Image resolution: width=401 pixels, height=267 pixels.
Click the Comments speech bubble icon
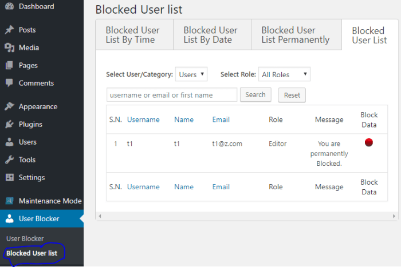tap(9, 83)
